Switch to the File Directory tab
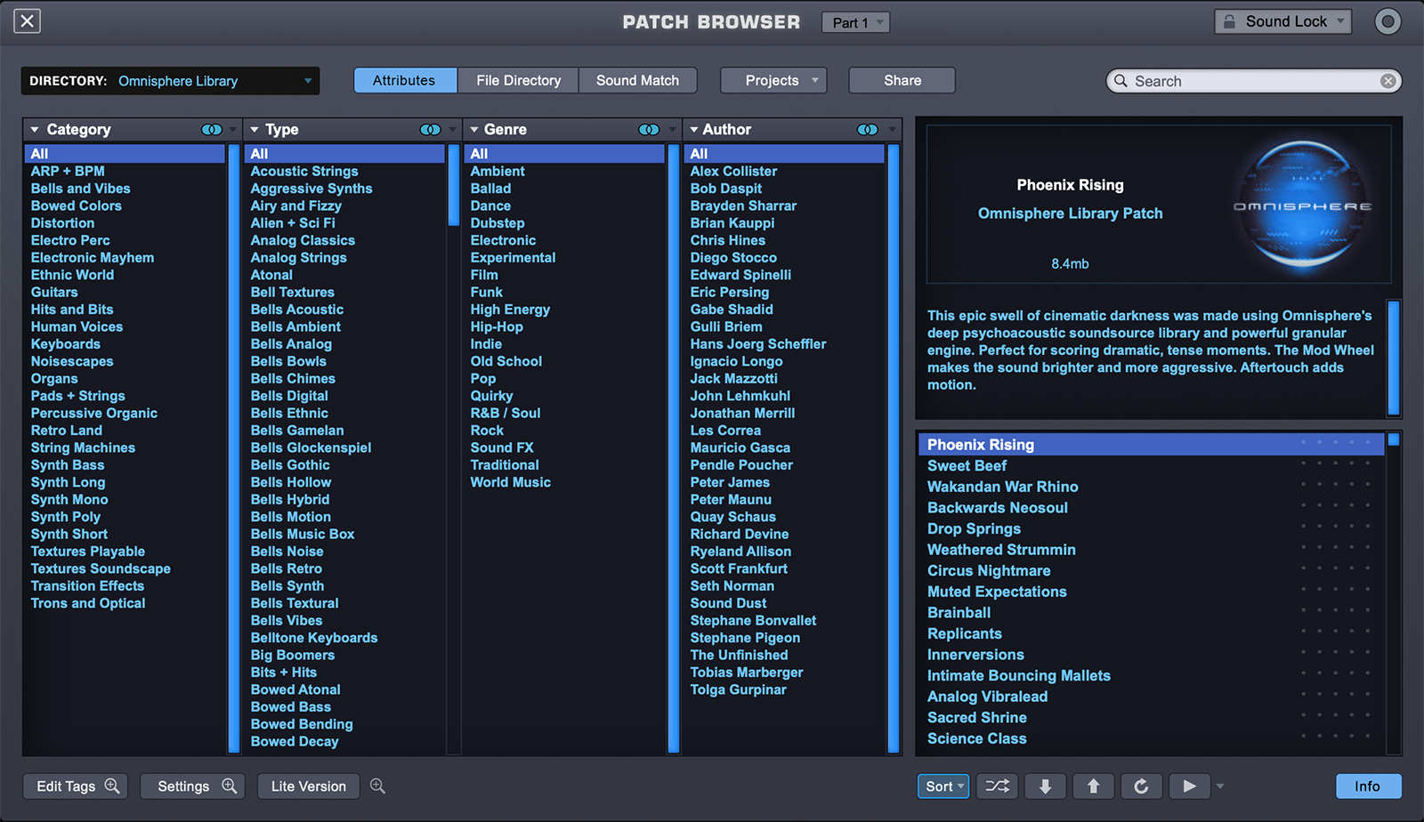This screenshot has width=1424, height=822. pos(518,80)
